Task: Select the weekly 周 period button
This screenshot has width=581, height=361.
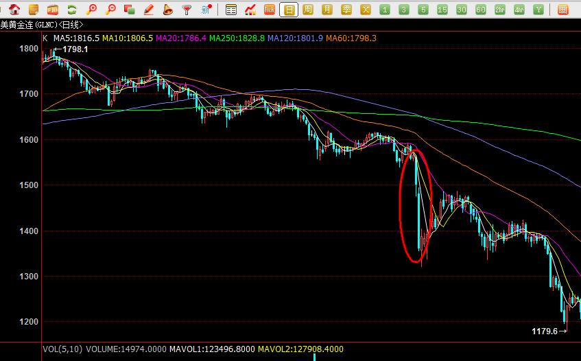Action: [308, 10]
